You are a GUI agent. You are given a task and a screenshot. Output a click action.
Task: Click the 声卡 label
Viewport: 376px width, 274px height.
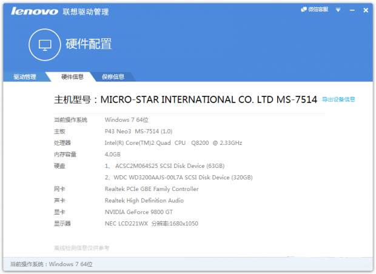pos(59,201)
